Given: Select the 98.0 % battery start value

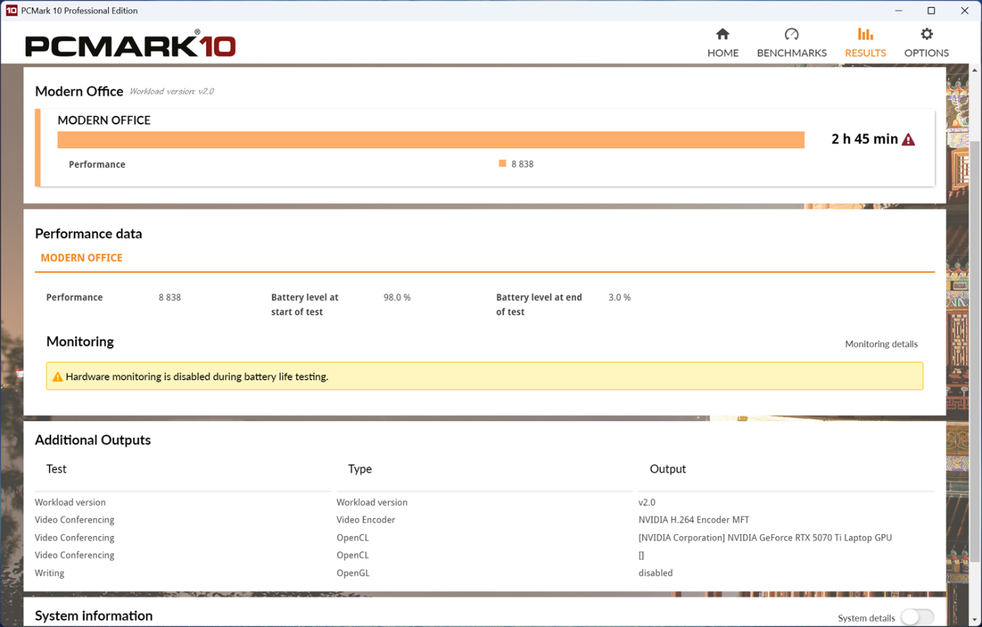Looking at the screenshot, I should pos(397,298).
